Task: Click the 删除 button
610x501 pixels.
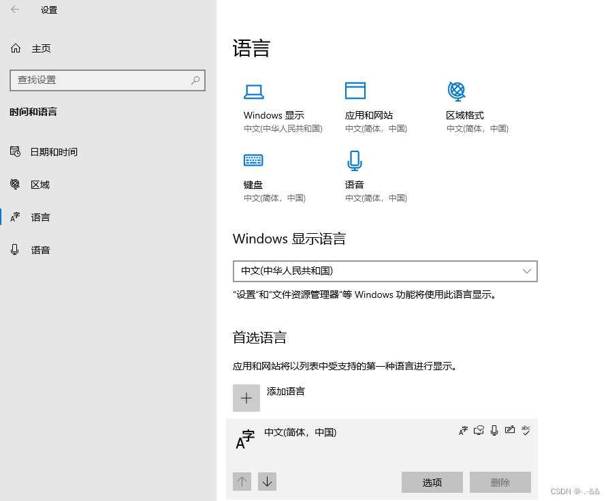Action: (500, 483)
